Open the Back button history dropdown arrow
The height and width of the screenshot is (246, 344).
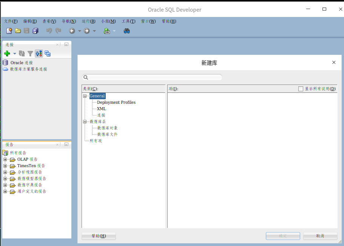(80, 31)
